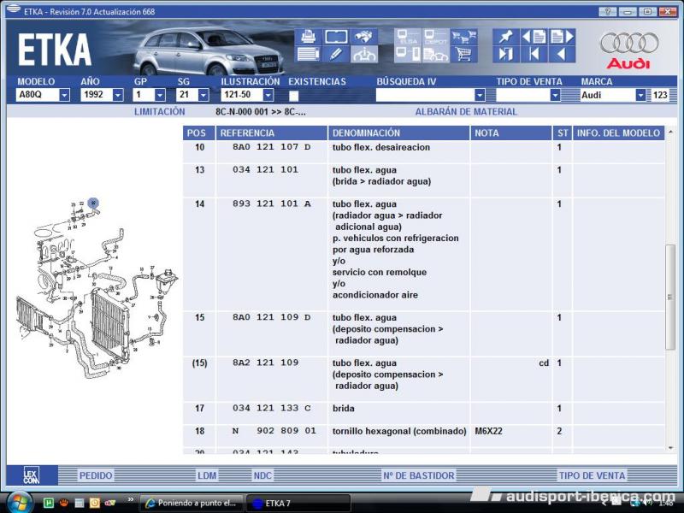Click the pushpin icon

tap(506, 37)
